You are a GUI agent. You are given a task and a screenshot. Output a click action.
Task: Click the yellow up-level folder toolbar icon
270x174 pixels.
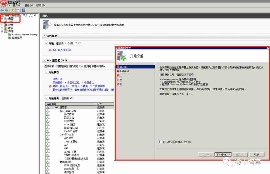pos(13,10)
